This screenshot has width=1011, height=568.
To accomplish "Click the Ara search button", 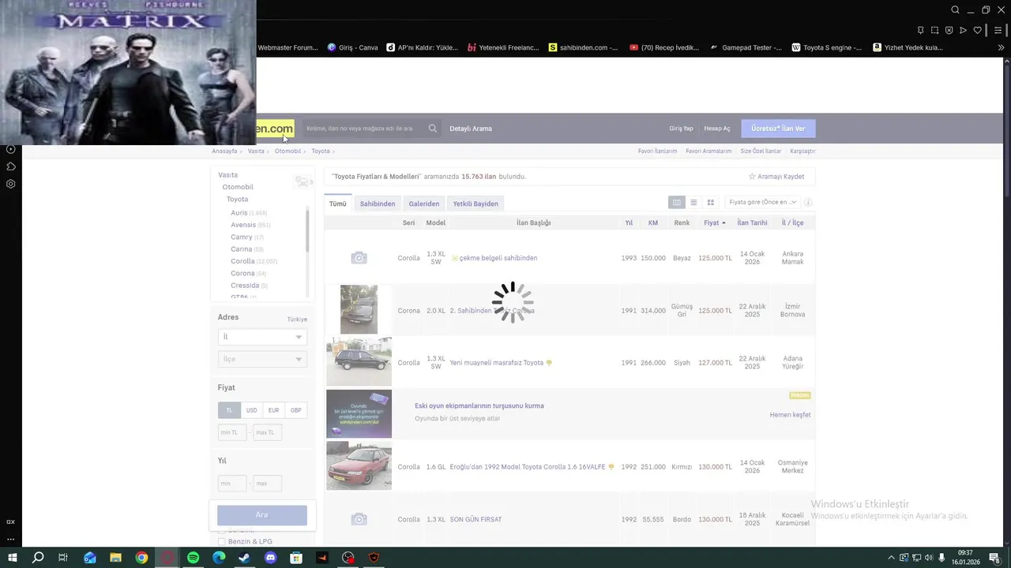I will coord(262,515).
